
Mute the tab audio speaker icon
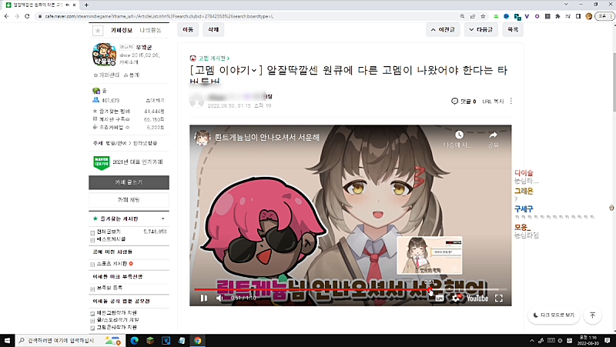[x=68, y=5]
